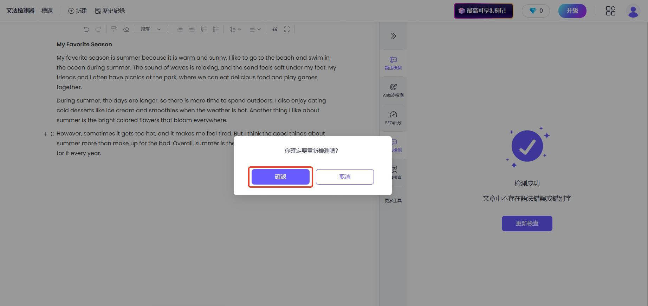Select the format painter icon

point(114,29)
